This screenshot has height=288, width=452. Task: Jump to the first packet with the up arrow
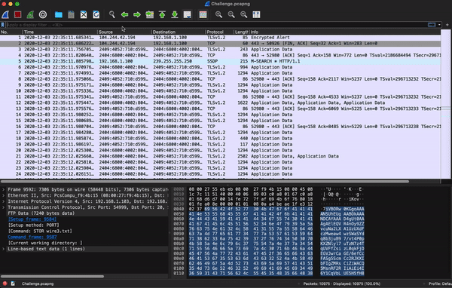point(162,14)
